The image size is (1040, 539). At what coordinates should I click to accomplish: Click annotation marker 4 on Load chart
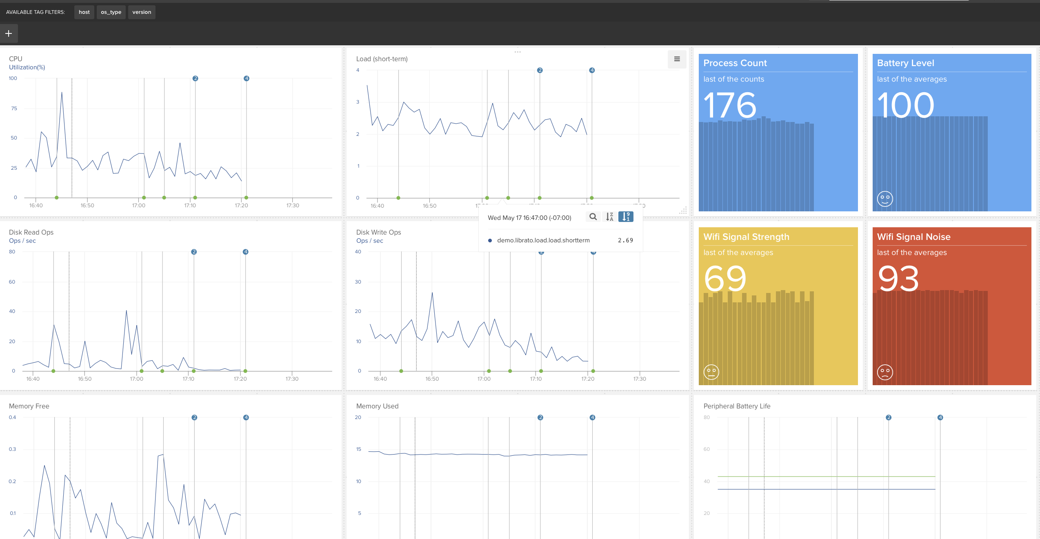click(x=592, y=71)
